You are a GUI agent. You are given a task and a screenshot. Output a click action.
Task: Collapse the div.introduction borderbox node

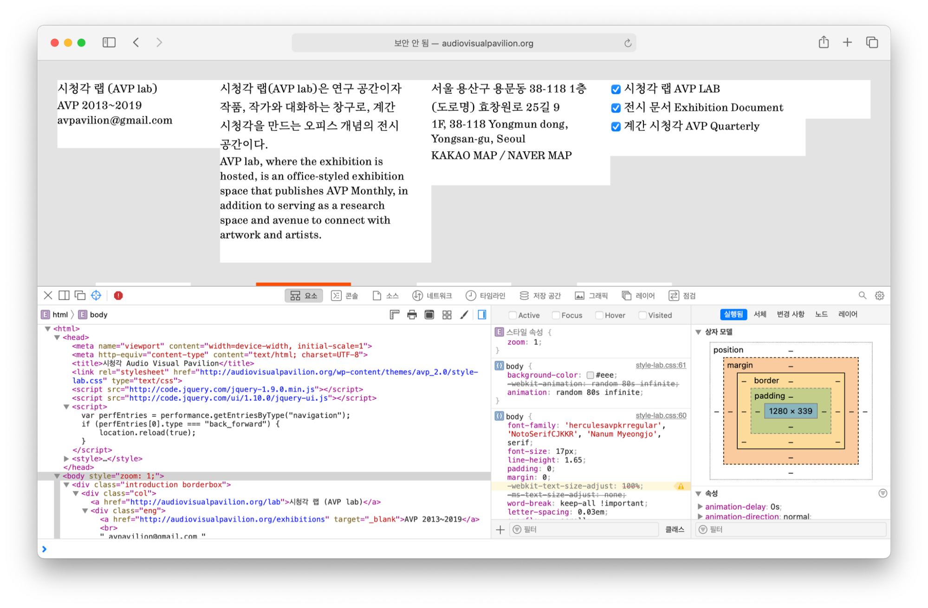[x=66, y=485]
